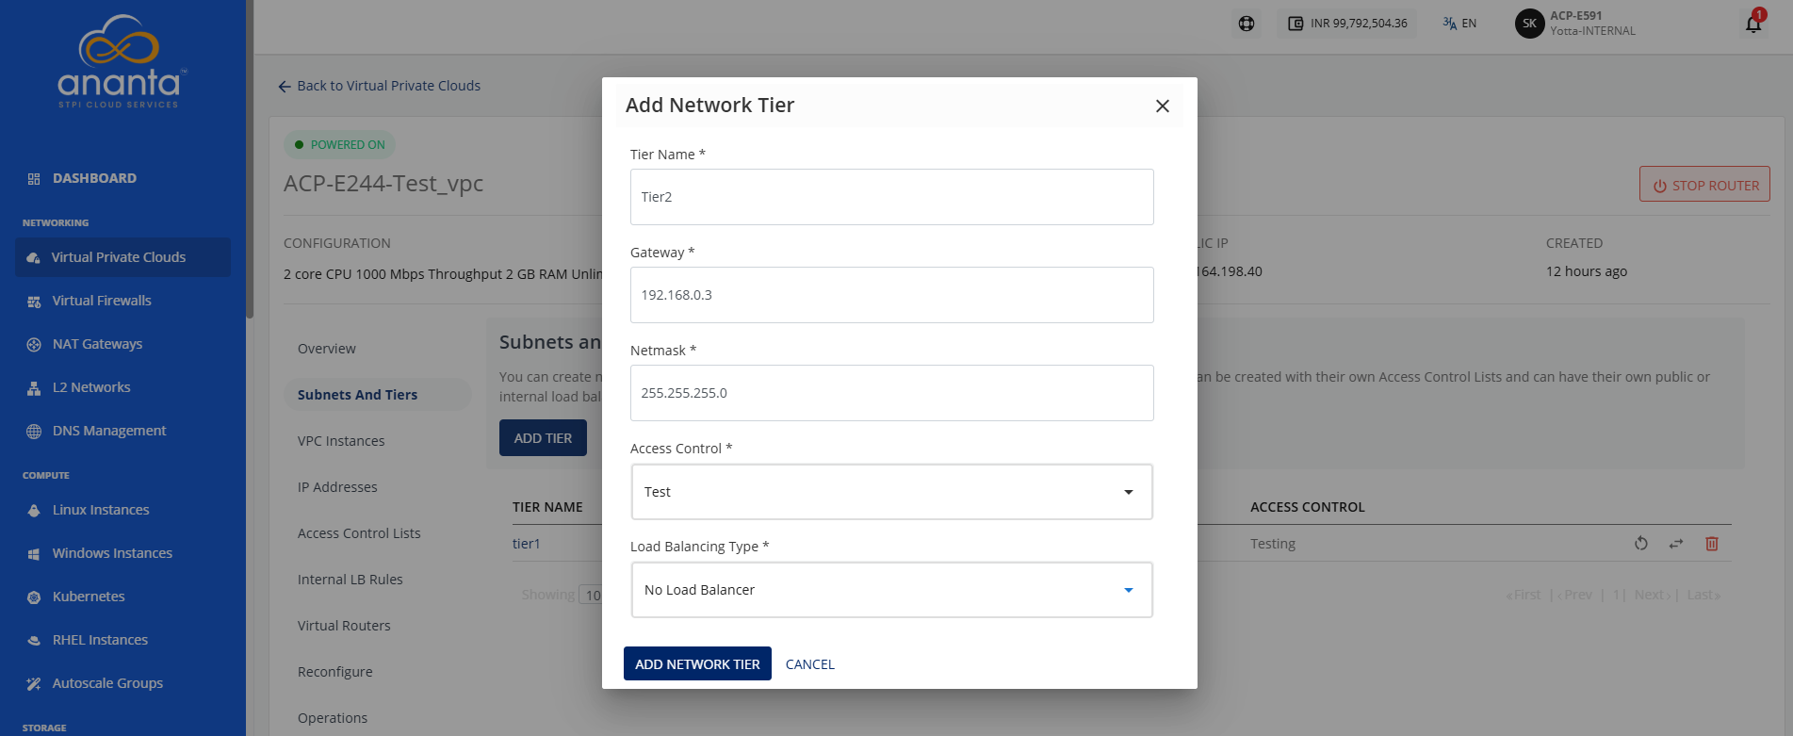Click the Netmask input field
1793x736 pixels.
click(892, 393)
